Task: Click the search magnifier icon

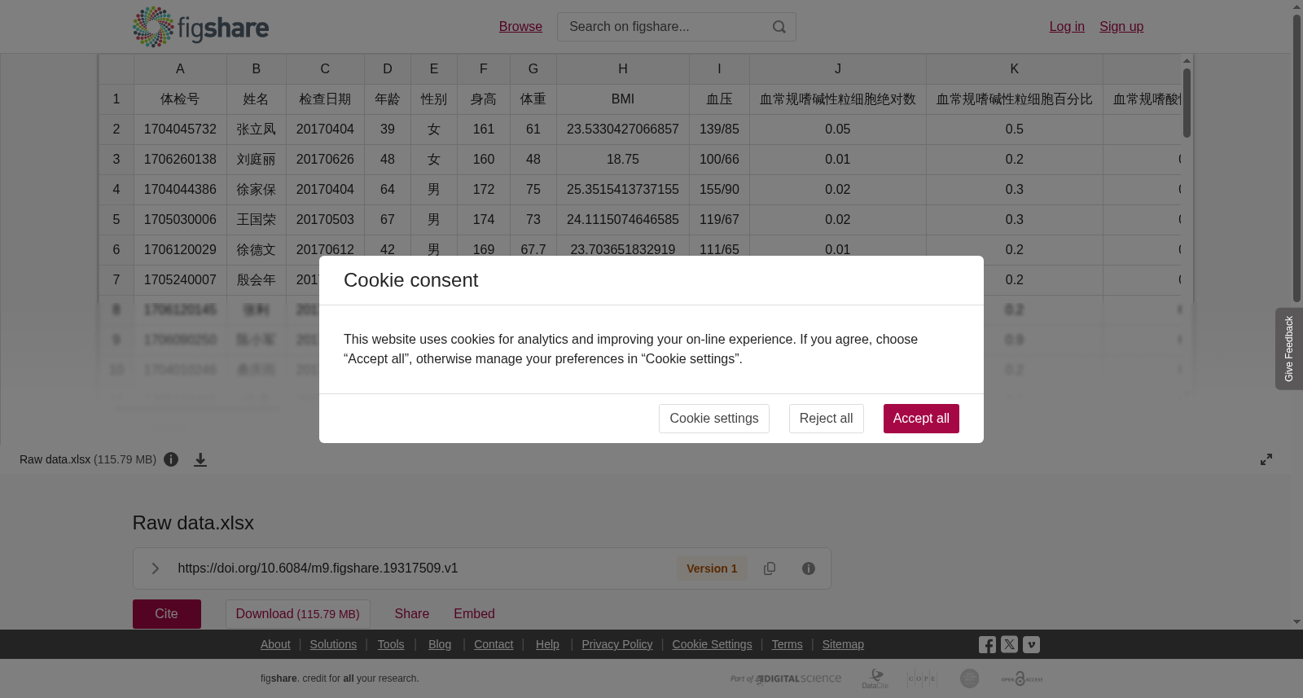Action: (x=779, y=27)
